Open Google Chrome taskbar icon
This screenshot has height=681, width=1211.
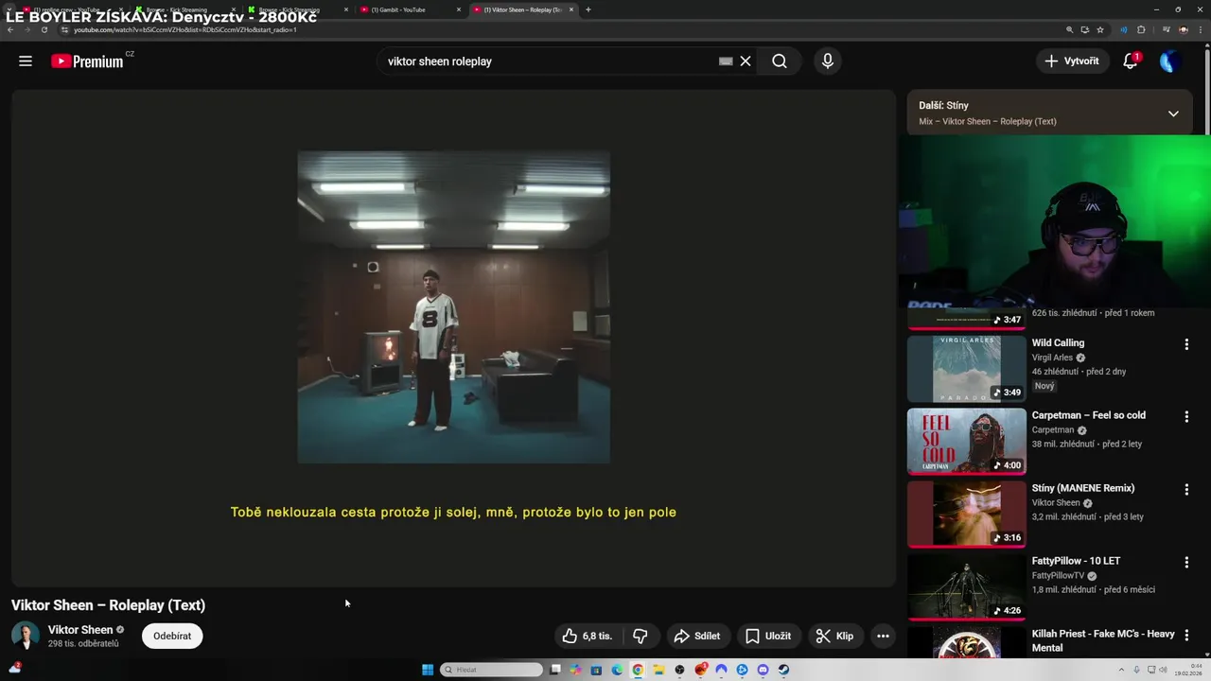(638, 670)
